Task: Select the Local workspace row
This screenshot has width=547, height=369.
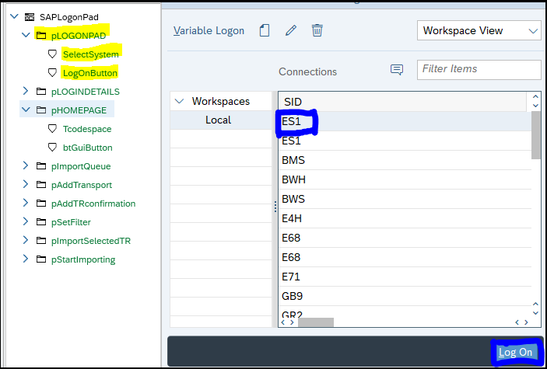Action: 221,120
